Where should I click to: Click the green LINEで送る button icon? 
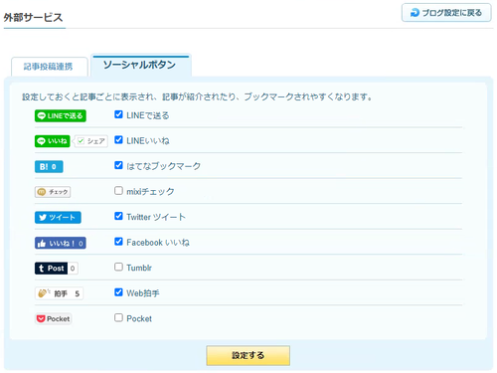(61, 115)
